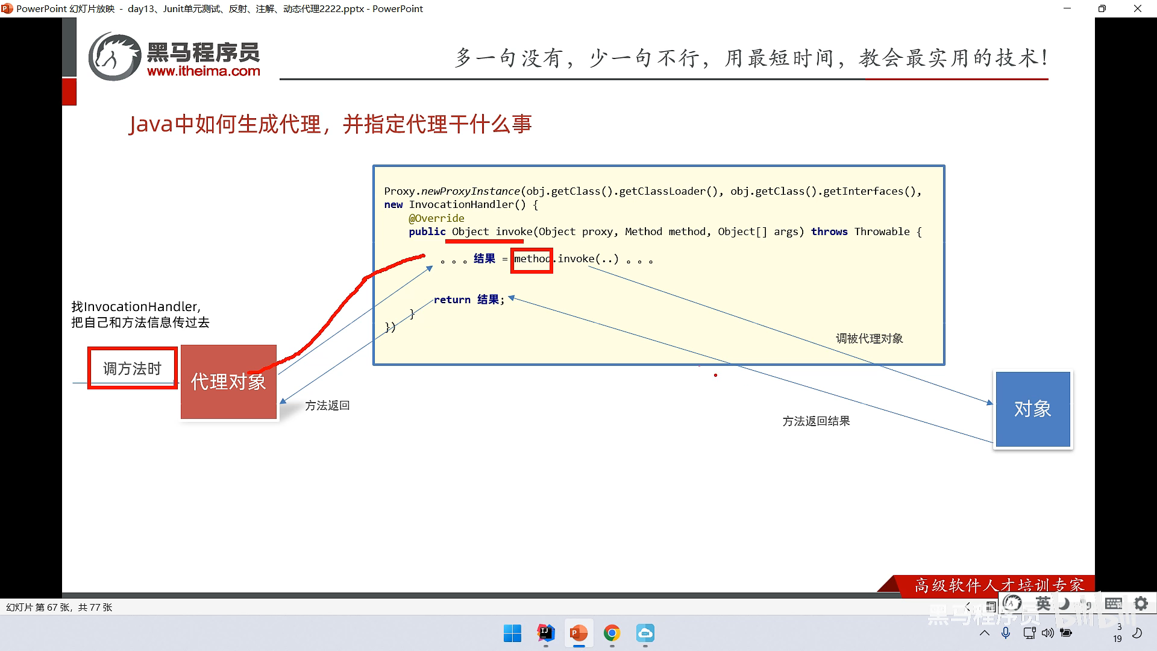The height and width of the screenshot is (651, 1157).
Task: Click the IME toolbar settings gear
Action: (1141, 603)
